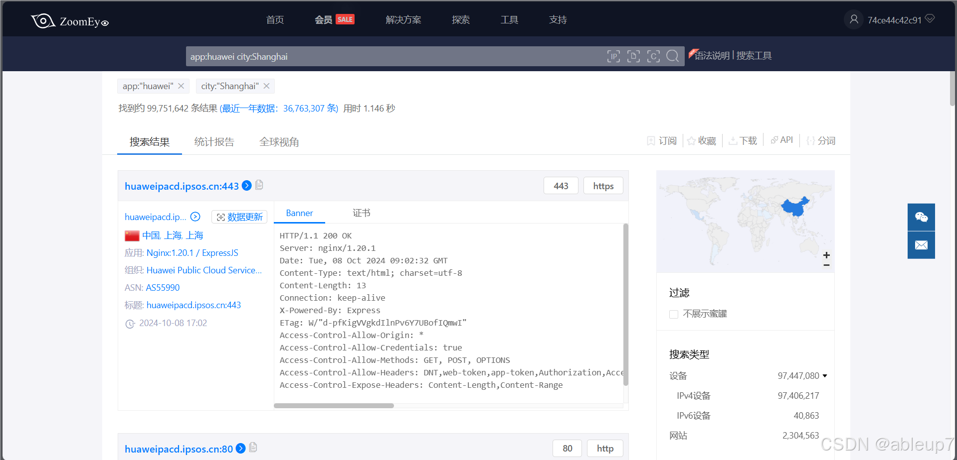Image resolution: width=957 pixels, height=460 pixels.
Task: Remove the app:"huawei" filter tag
Action: tap(181, 86)
